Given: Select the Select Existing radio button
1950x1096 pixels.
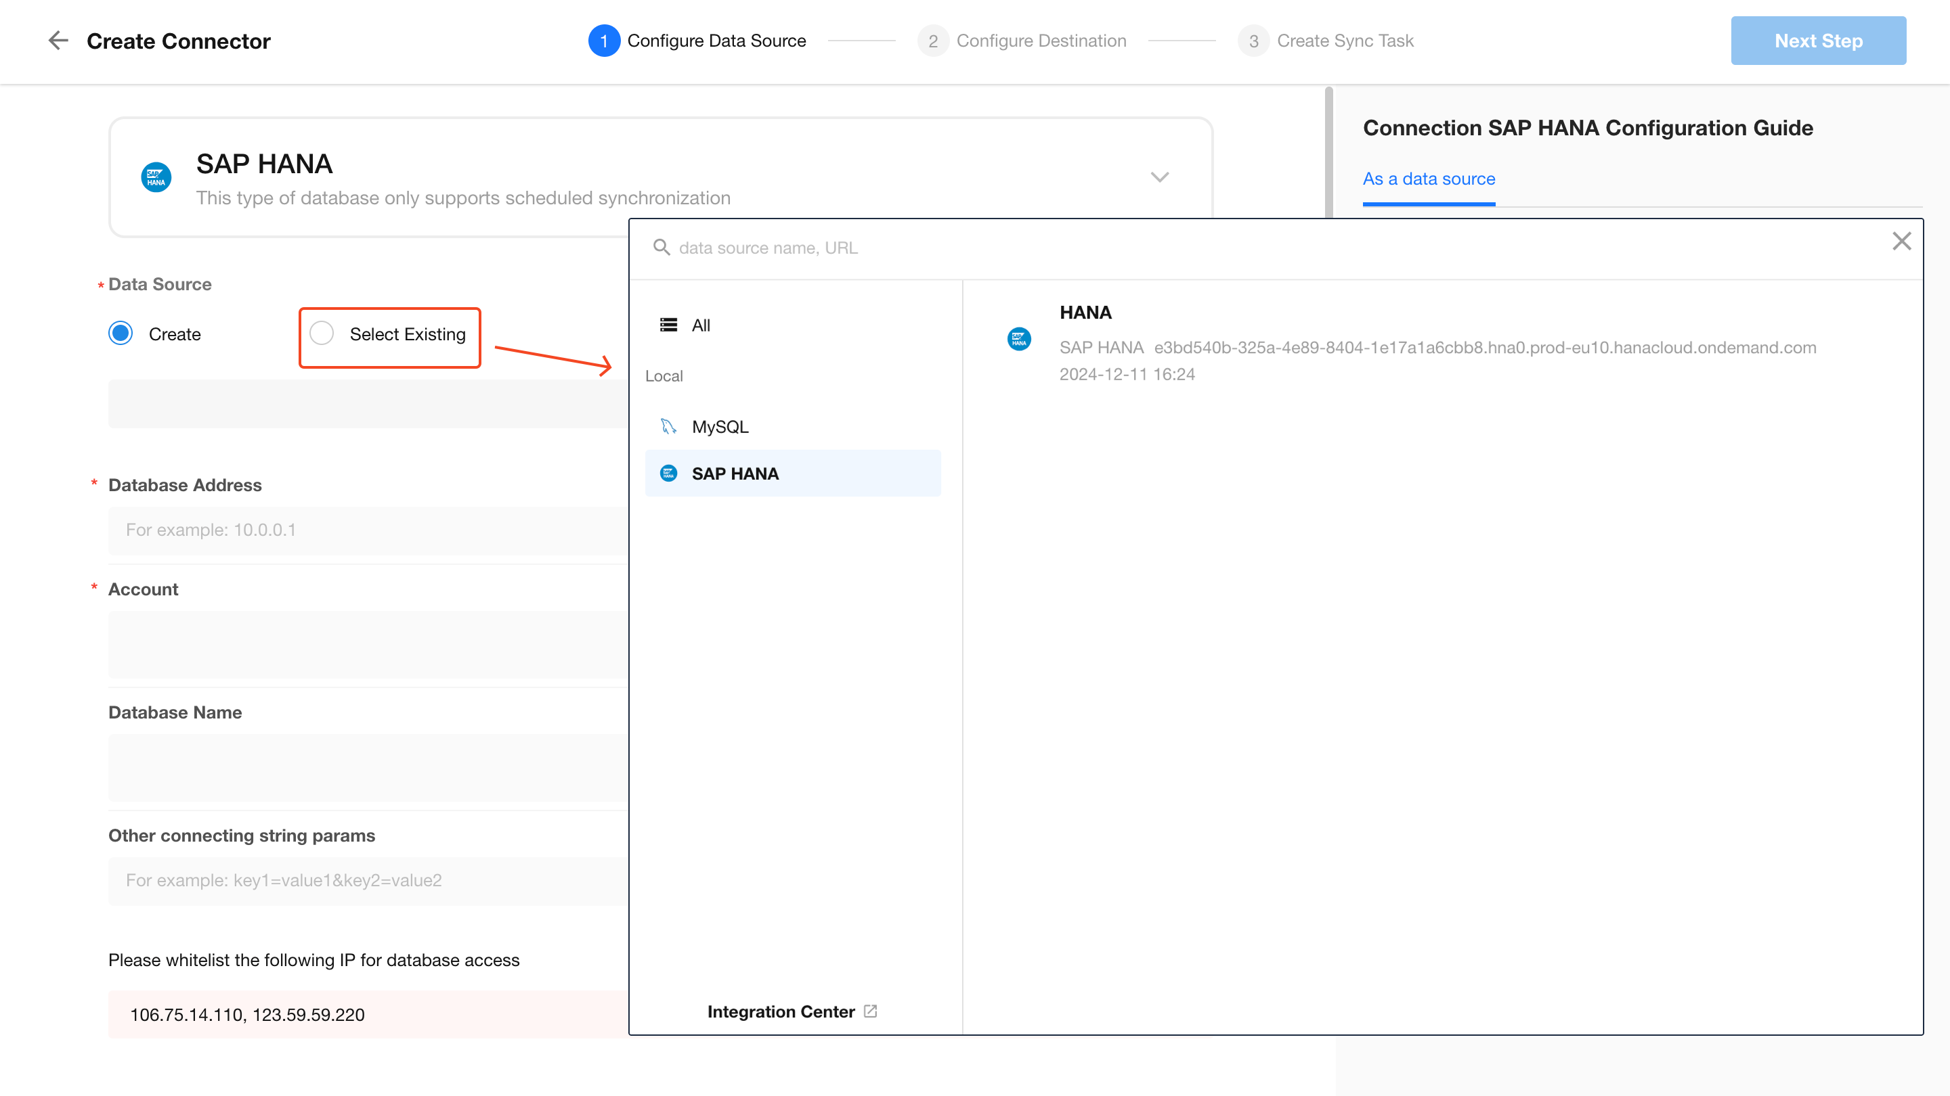Looking at the screenshot, I should [322, 334].
